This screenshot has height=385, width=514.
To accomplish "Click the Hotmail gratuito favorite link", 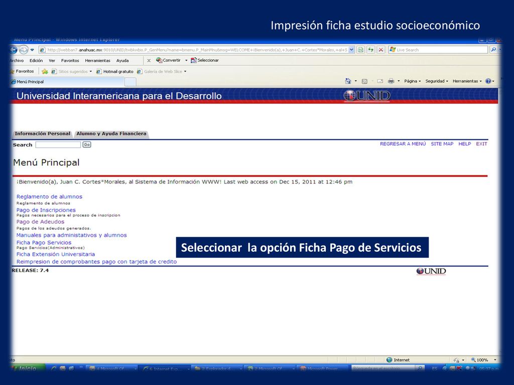I will [x=115, y=71].
